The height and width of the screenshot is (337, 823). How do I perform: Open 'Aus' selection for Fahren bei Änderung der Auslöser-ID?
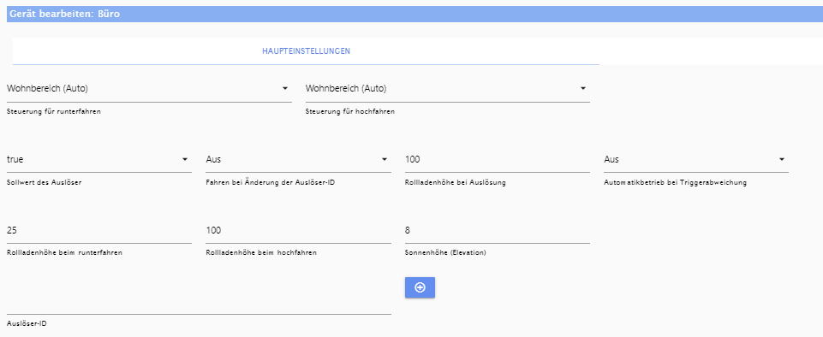(298, 159)
